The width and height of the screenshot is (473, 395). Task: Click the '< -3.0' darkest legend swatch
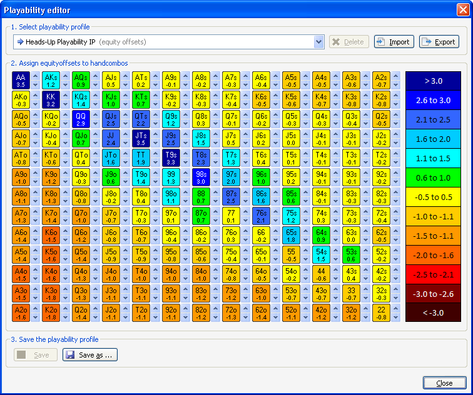433,312
